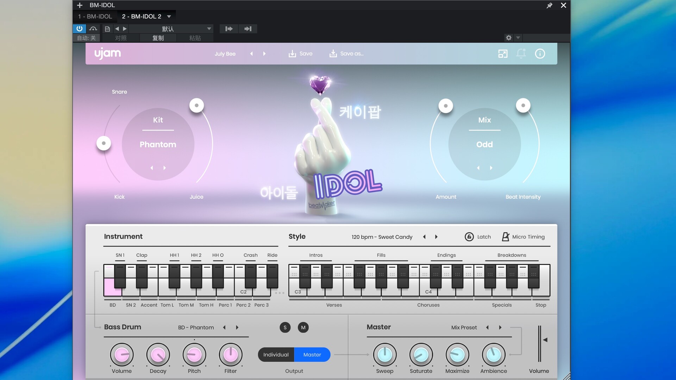This screenshot has height=380, width=676.
Task: Select previous Mix Preset arrow
Action: pos(487,328)
